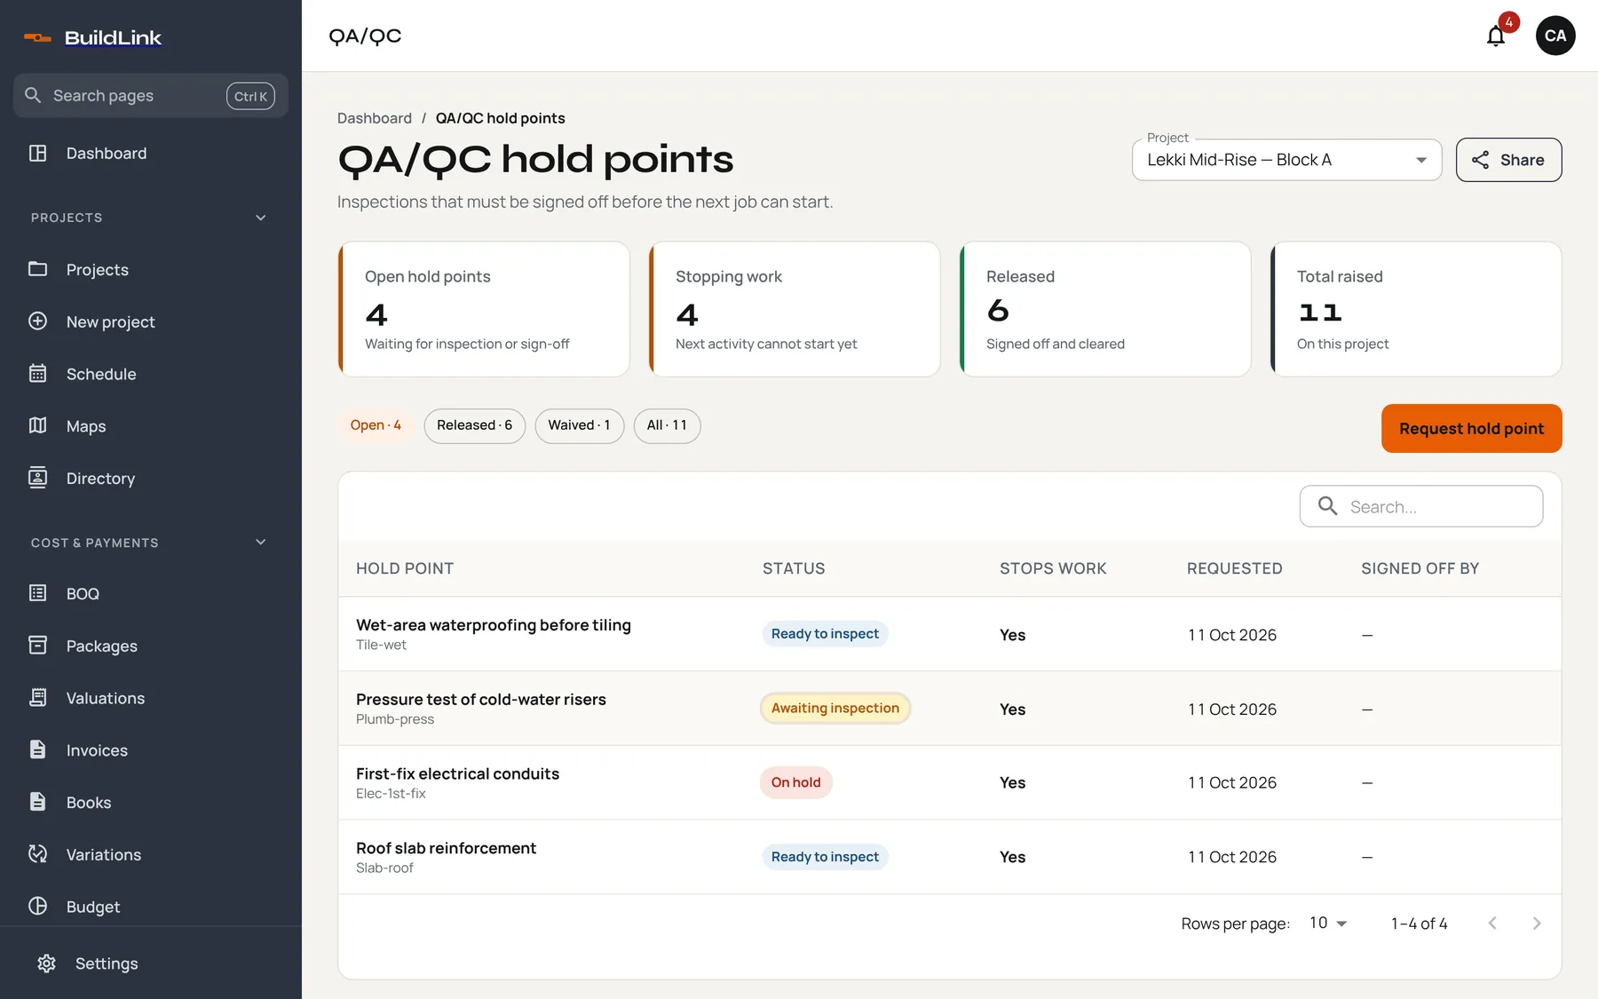Image resolution: width=1598 pixels, height=999 pixels.
Task: Collapse the Projects sidebar section
Action: [261, 218]
